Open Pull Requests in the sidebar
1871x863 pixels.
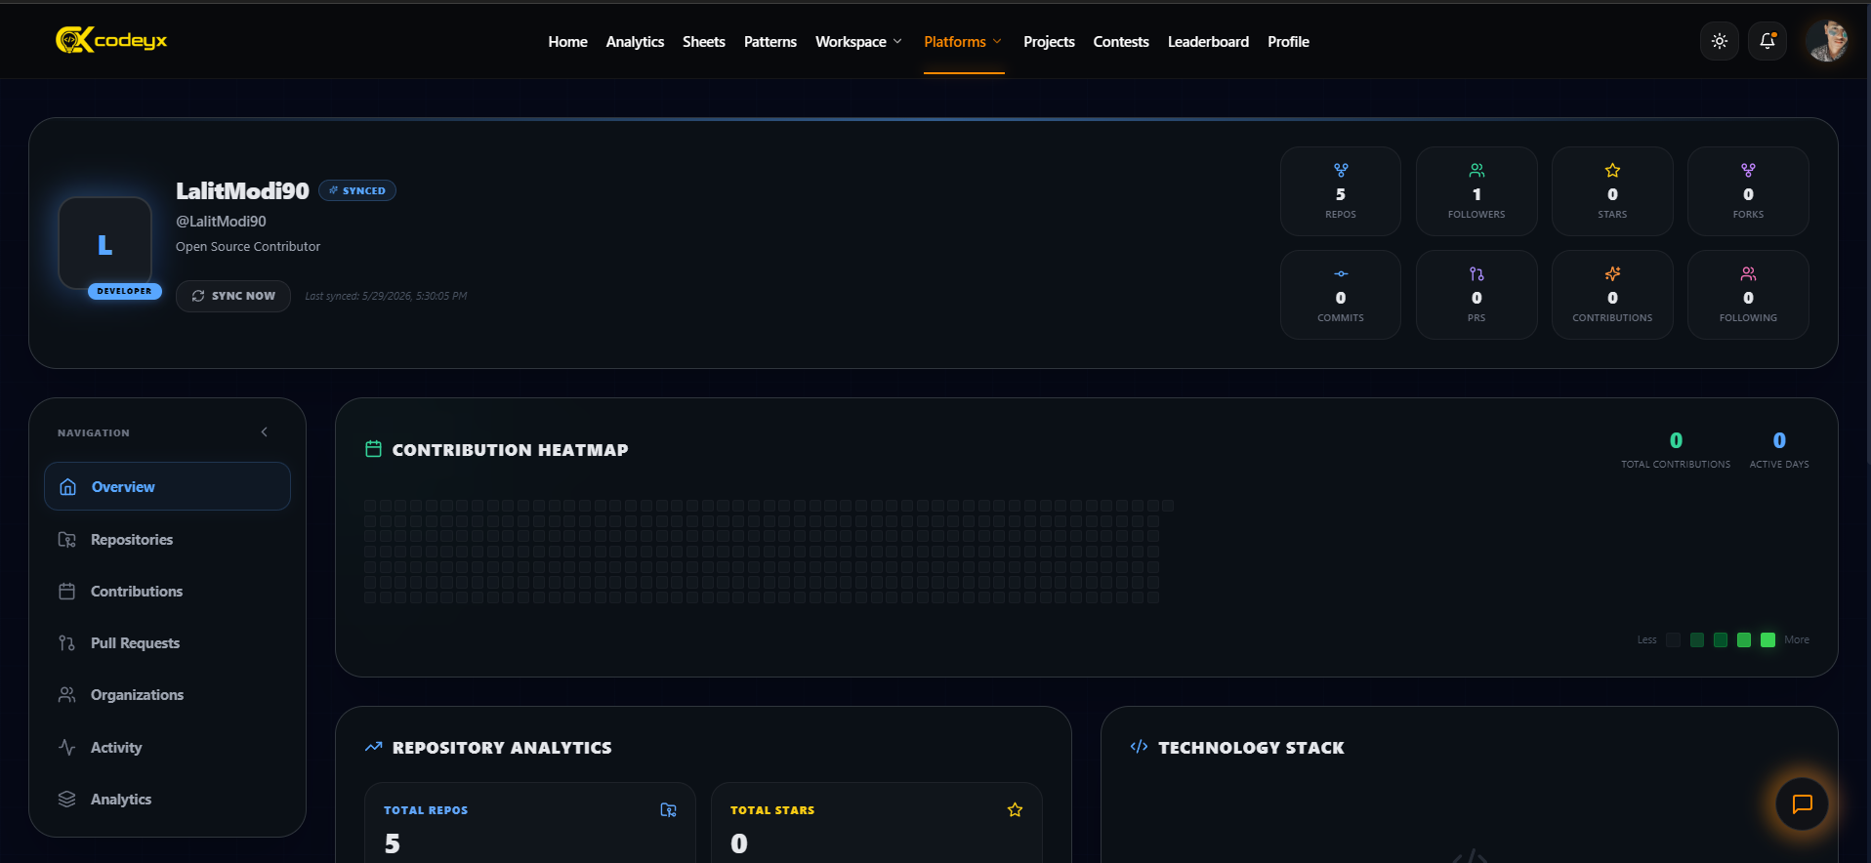point(167,642)
